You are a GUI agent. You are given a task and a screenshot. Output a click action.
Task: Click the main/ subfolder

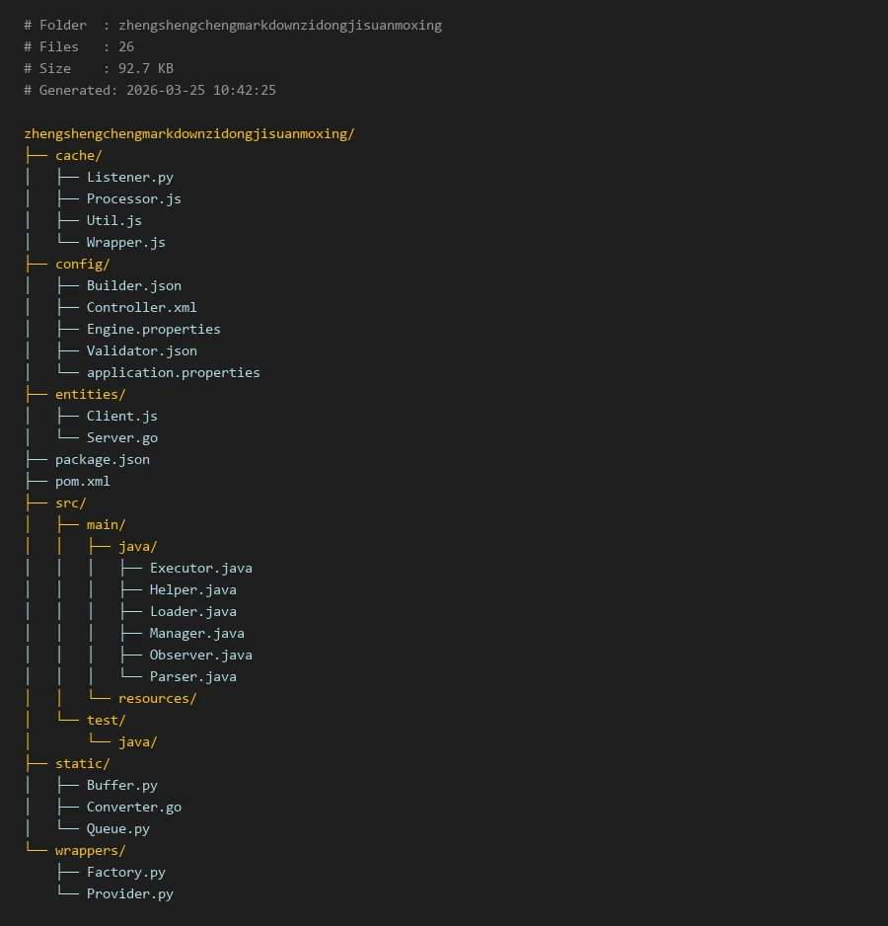[106, 524]
